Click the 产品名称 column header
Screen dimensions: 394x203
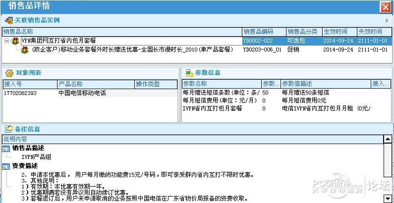pyautogui.click(x=96, y=84)
